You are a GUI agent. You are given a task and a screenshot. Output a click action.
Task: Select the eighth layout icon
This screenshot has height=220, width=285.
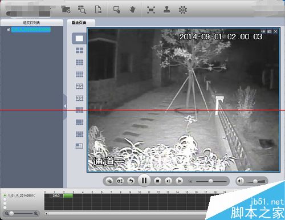(x=79, y=122)
